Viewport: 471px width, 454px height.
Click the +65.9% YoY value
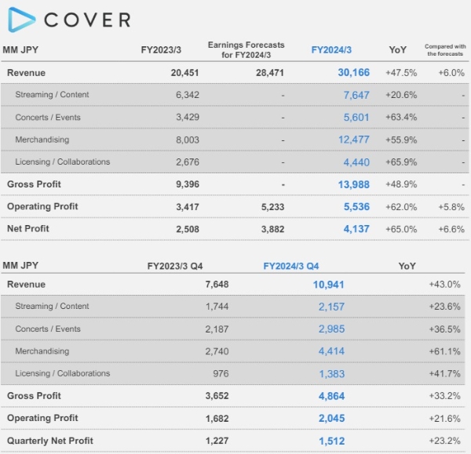coord(401,162)
